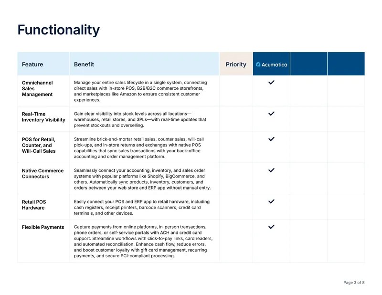The image size is (382, 295).
Task: Select the Priority column header
Action: (236, 64)
